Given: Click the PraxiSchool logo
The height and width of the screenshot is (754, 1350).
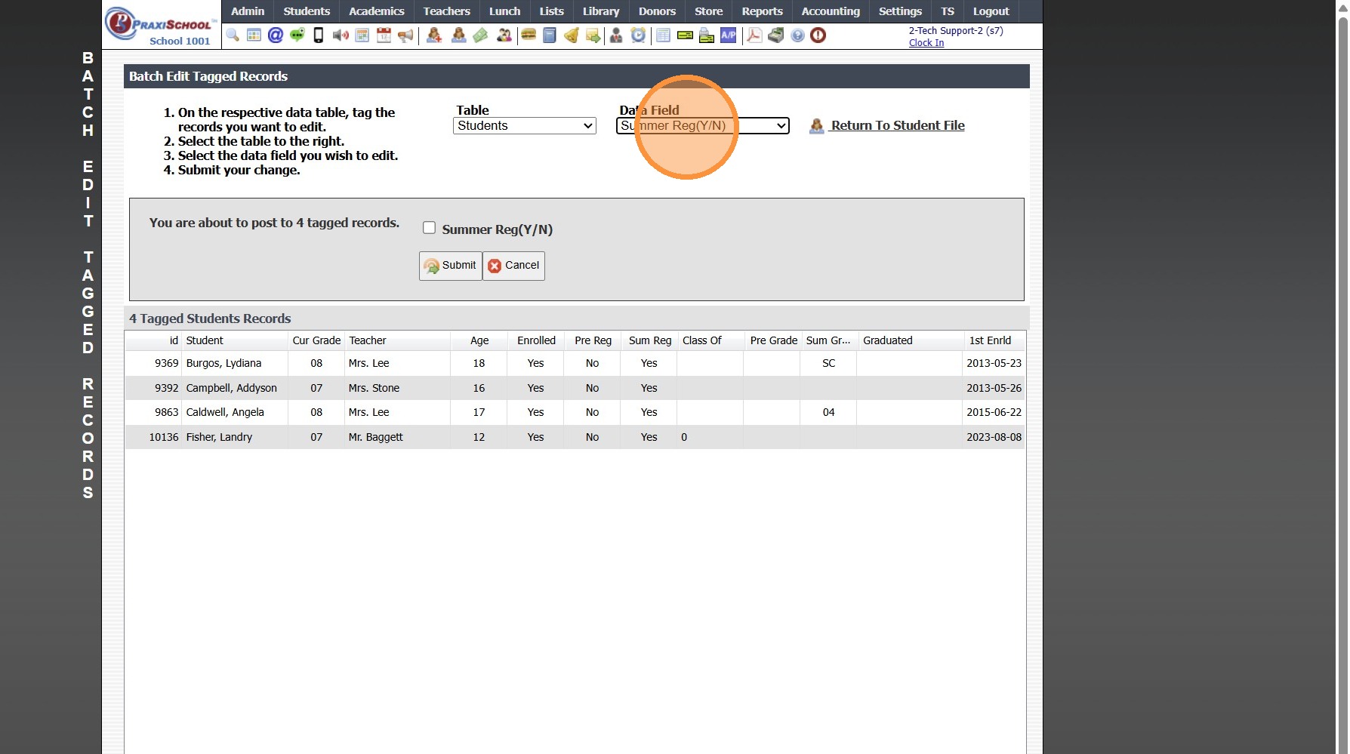Looking at the screenshot, I should 161,25.
